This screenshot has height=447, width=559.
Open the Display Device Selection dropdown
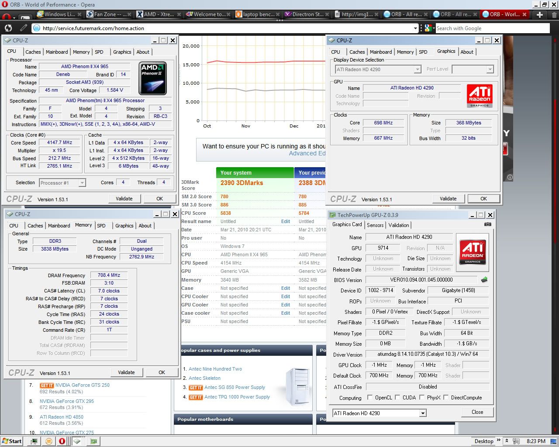(x=417, y=69)
